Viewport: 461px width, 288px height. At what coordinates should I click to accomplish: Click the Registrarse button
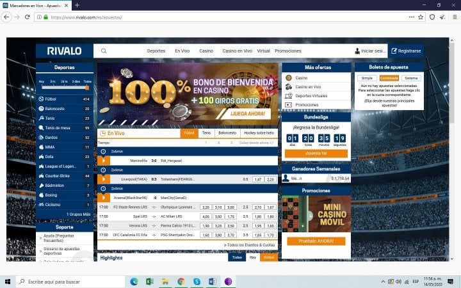406,51
